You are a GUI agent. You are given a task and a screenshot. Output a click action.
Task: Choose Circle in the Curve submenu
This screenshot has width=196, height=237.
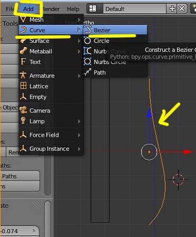115,41
